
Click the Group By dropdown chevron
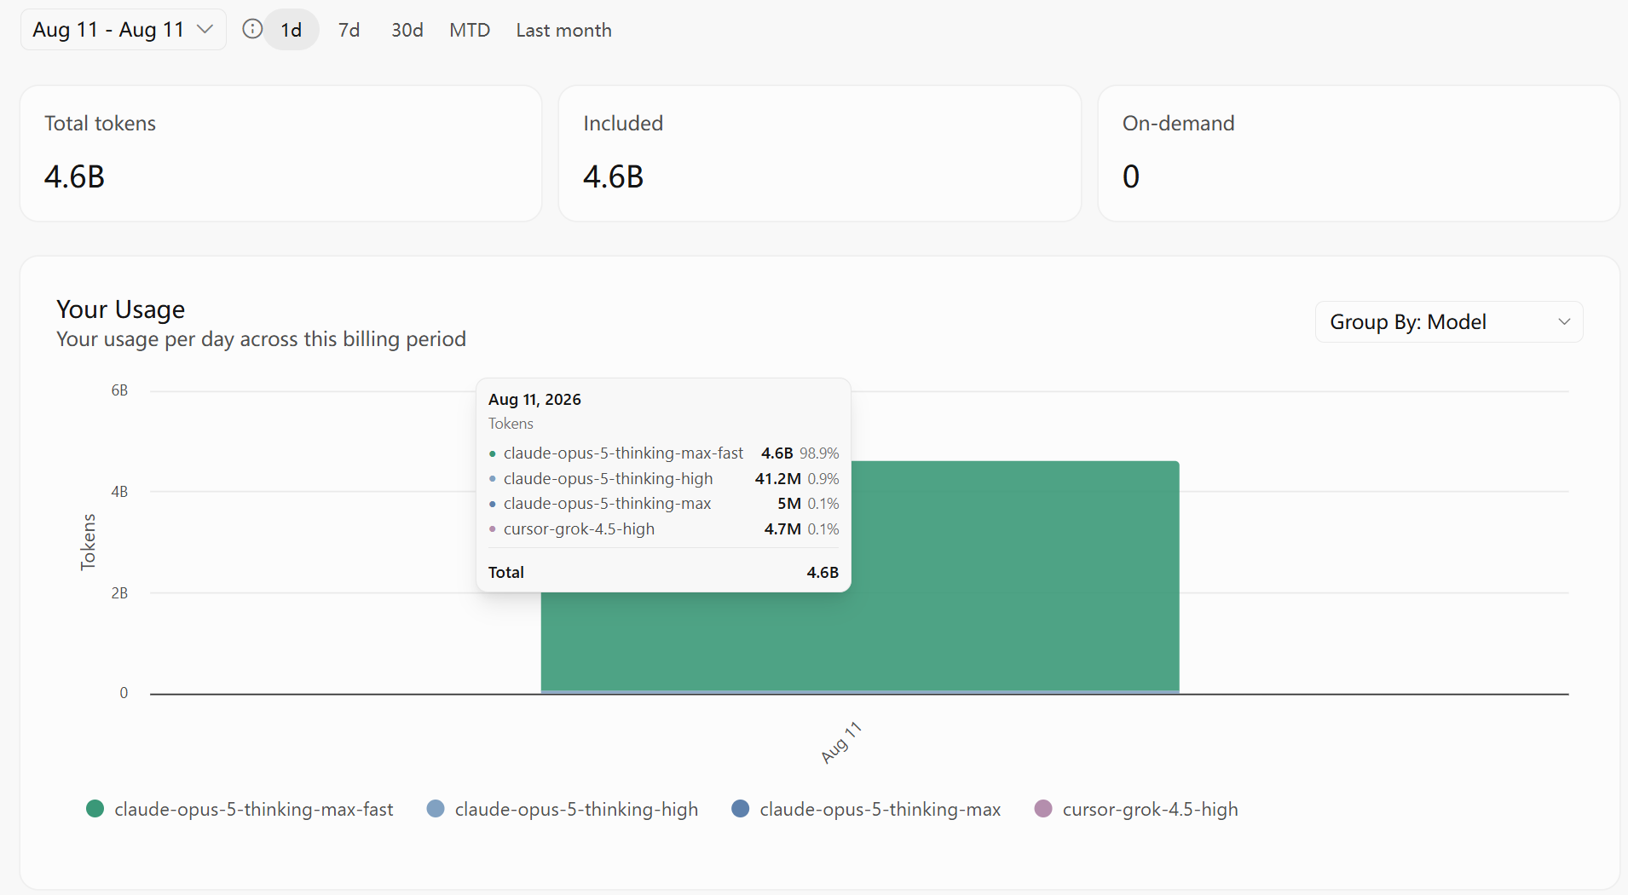point(1564,321)
